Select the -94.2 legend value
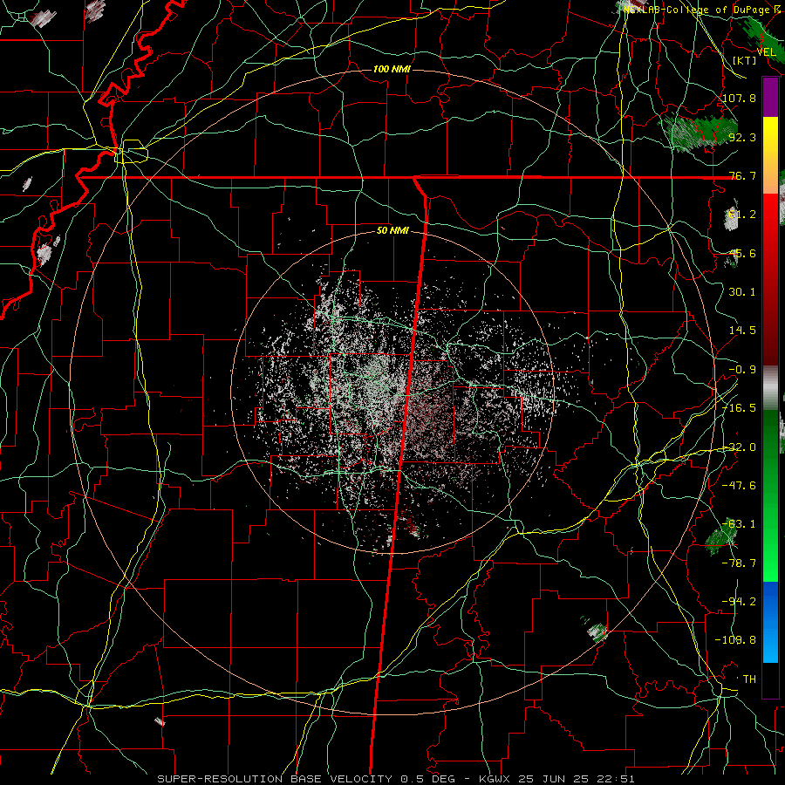 tap(740, 602)
